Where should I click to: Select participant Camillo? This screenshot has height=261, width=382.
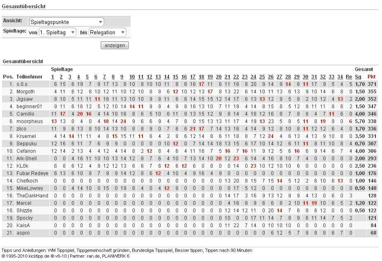click(x=25, y=114)
